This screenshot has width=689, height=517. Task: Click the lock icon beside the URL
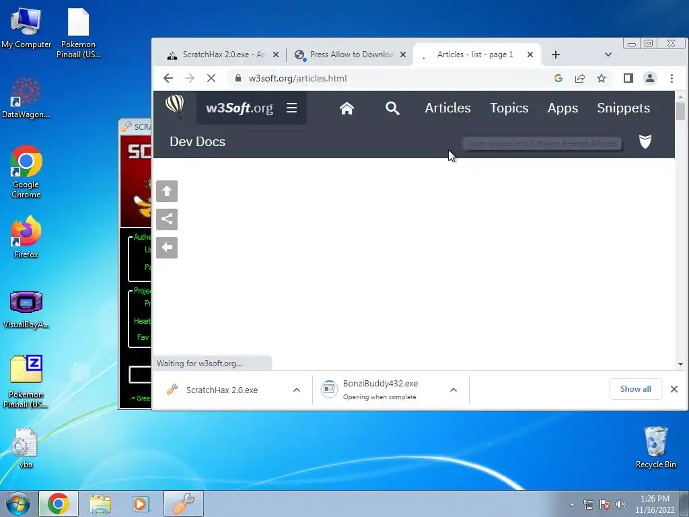238,78
